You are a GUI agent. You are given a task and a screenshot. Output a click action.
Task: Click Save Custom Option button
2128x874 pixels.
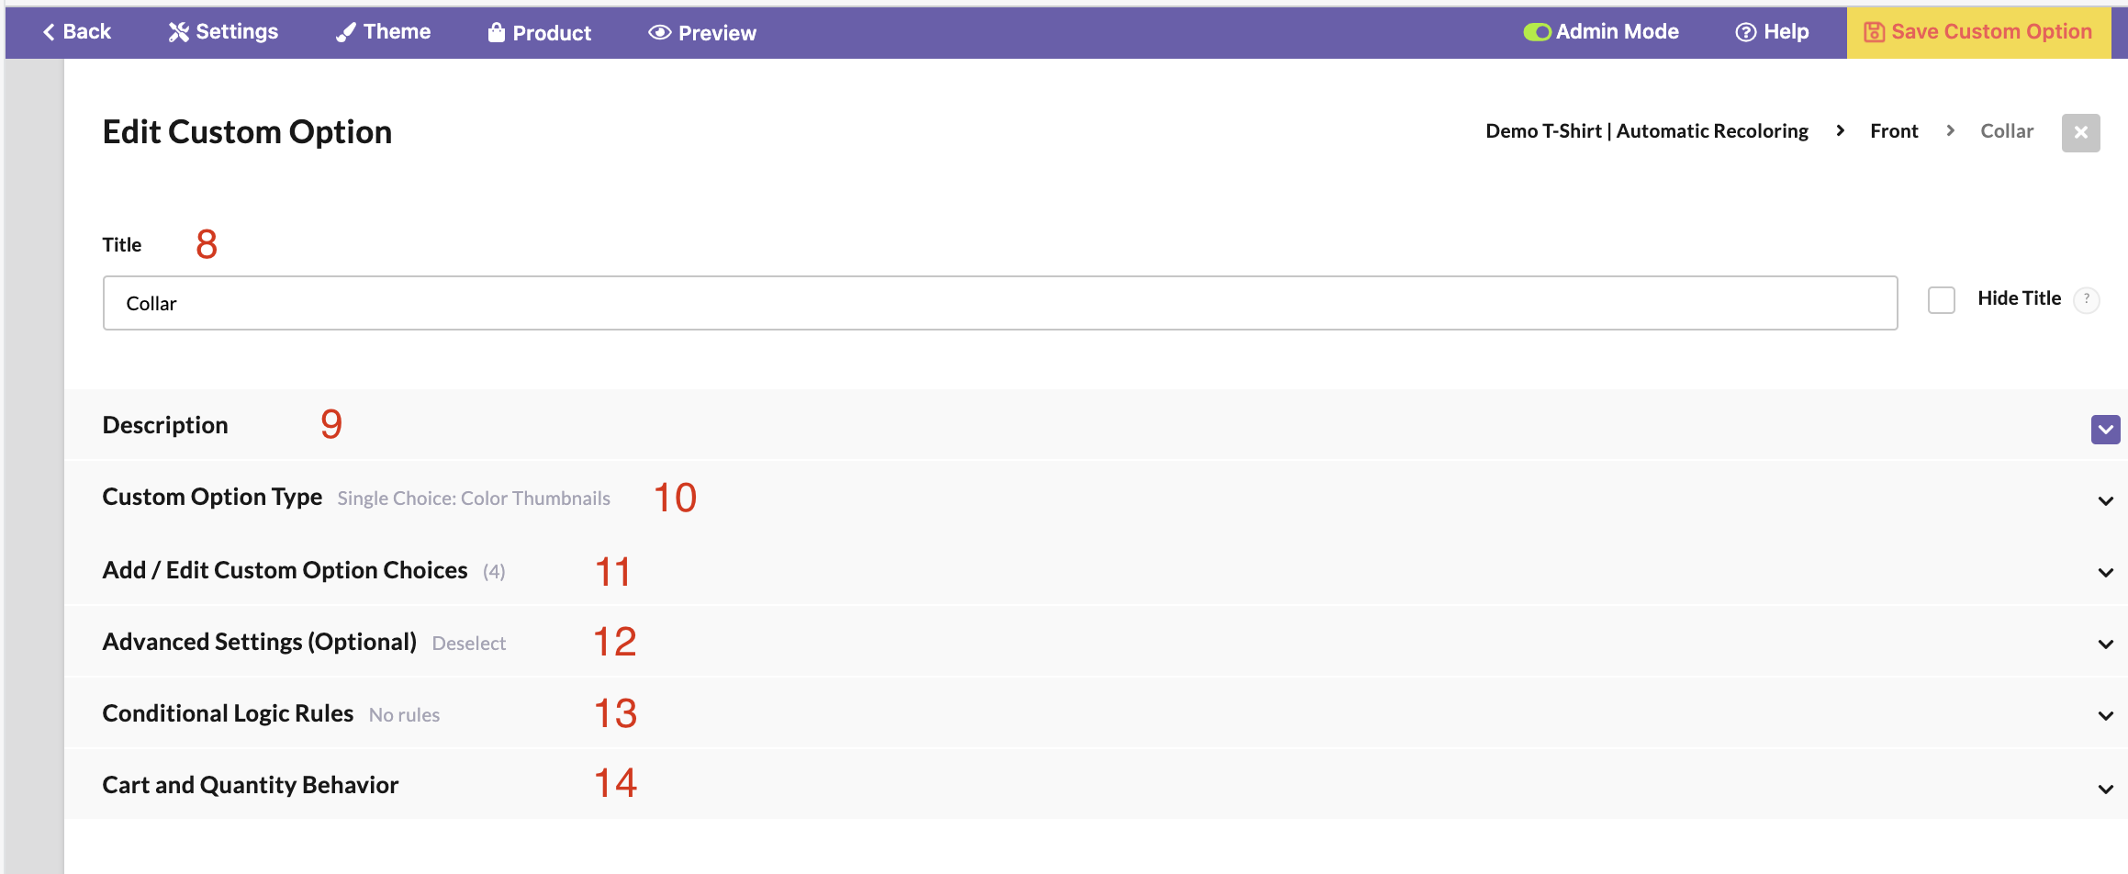[x=1978, y=32]
